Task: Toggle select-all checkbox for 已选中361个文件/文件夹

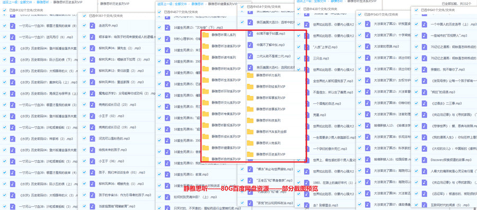Action: 85,15
